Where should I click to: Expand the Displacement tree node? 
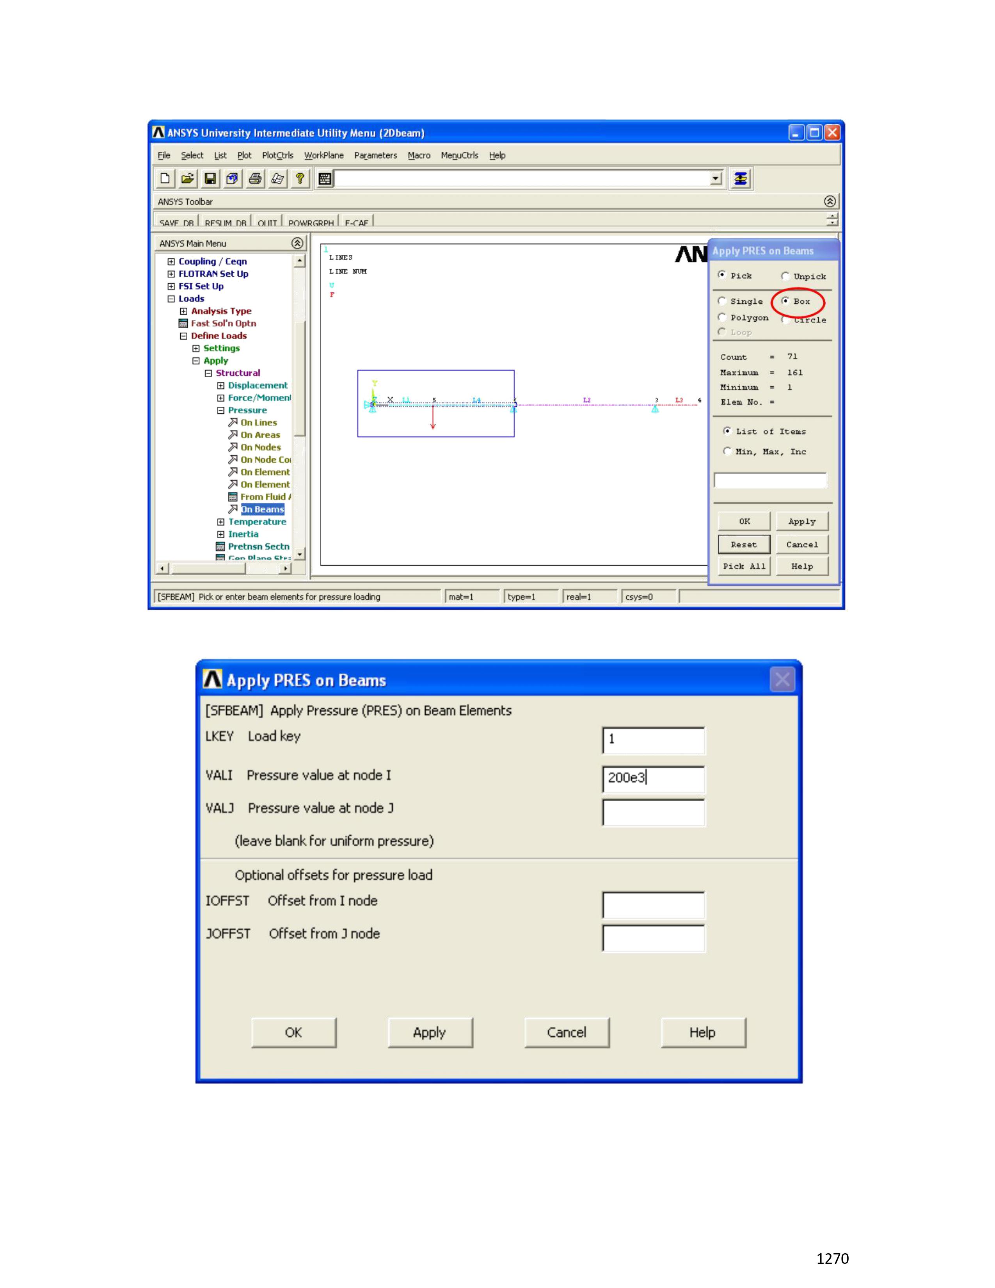click(220, 386)
